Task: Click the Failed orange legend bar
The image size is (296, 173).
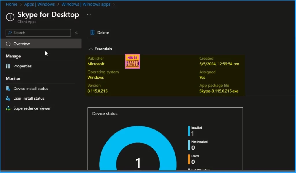Action: (189, 159)
